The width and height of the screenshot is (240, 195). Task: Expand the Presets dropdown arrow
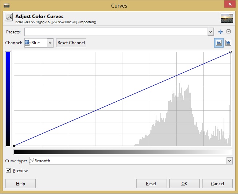[x=211, y=32]
